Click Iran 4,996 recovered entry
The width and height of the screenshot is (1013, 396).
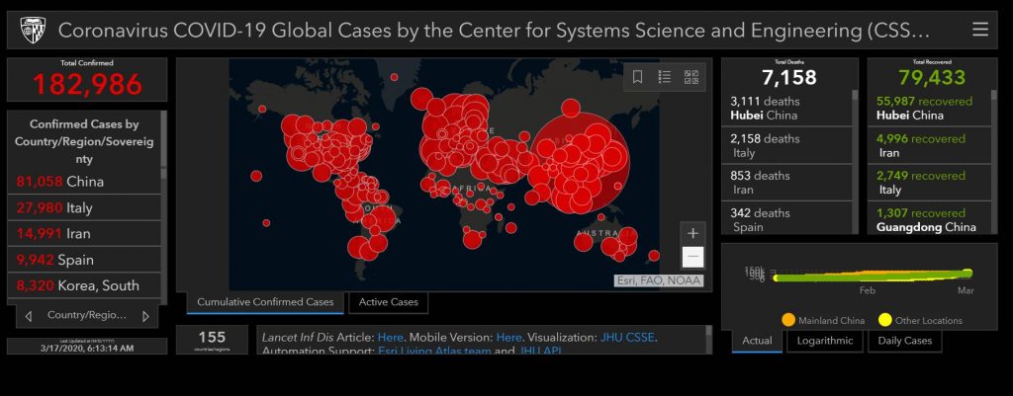pyautogui.click(x=929, y=146)
